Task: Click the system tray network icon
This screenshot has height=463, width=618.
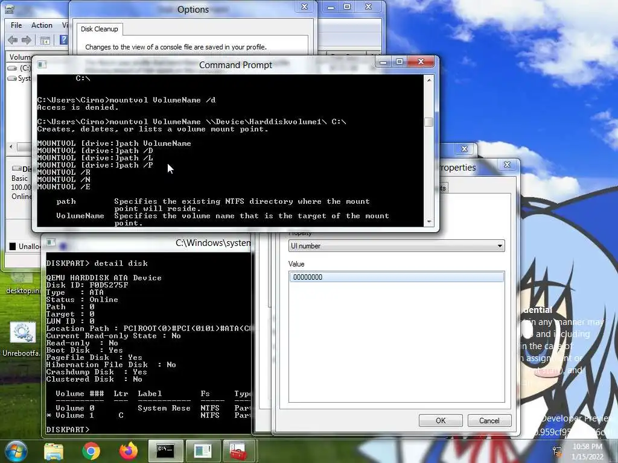Action: point(557,452)
